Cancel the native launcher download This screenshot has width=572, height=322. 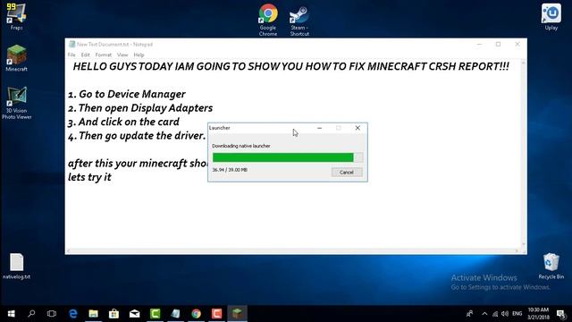click(347, 173)
